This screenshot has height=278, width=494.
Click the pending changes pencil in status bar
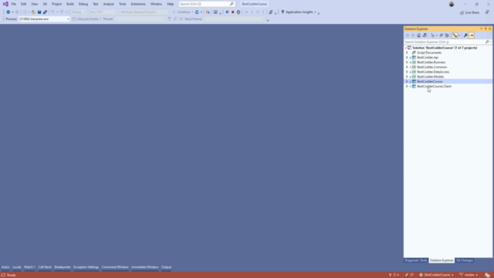click(409, 275)
